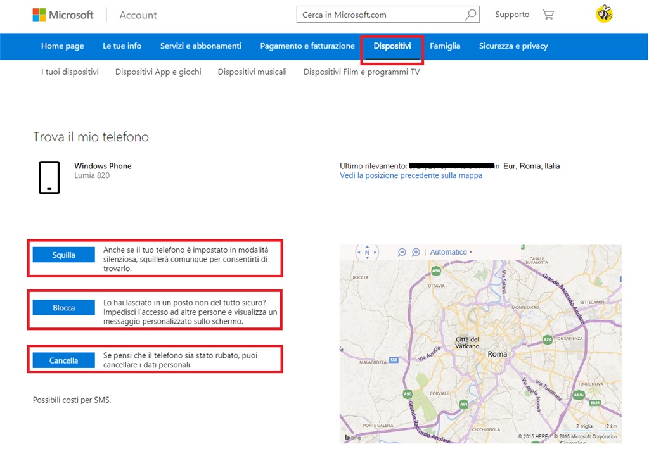This screenshot has width=649, height=475.
Task: Click the Windows Phone device icon
Action: point(49,177)
